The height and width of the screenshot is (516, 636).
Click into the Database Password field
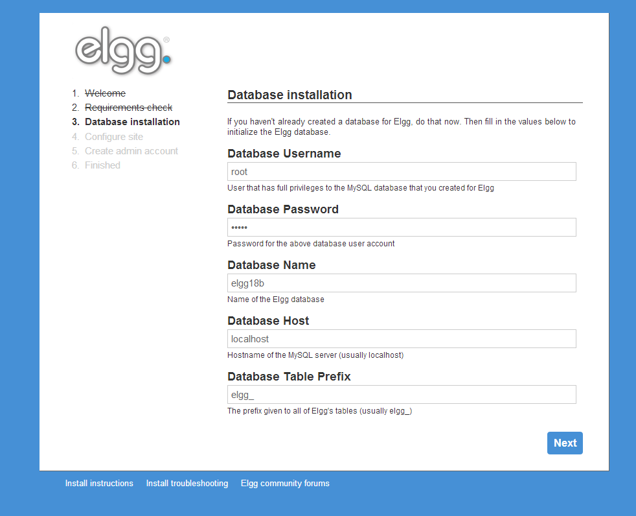pyautogui.click(x=402, y=228)
